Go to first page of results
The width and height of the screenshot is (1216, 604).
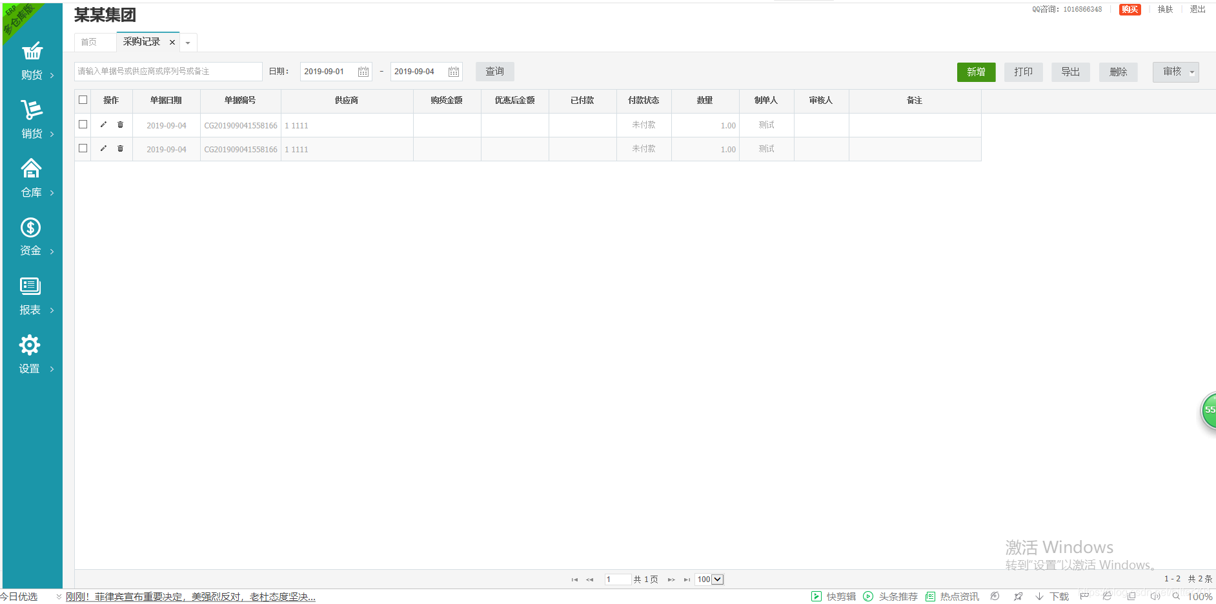574,579
